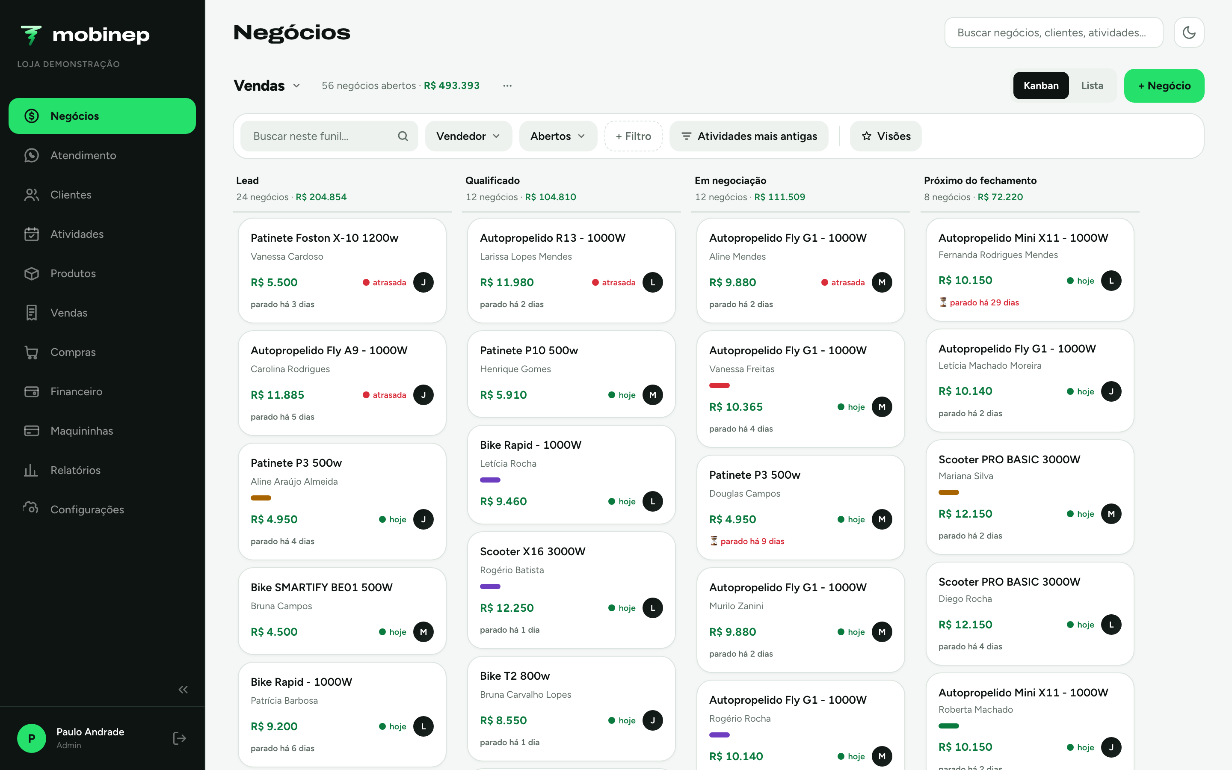Screen dimensions: 1232x770
Task: Click Lead column header
Action: [247, 180]
